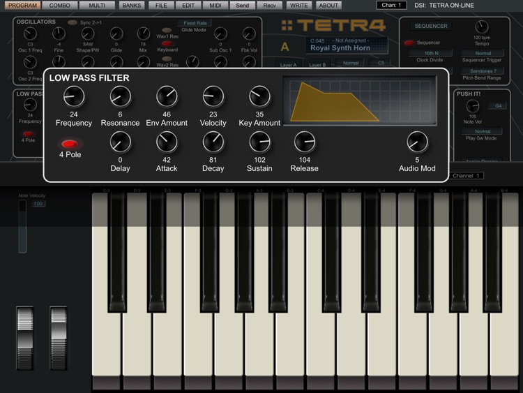Viewport: 523px width, 393px height.
Task: Click the Fbk Vol knob
Action: 249,34
